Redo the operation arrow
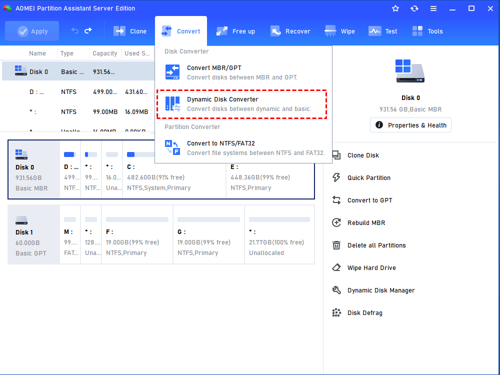This screenshot has height=375, width=500. click(88, 31)
